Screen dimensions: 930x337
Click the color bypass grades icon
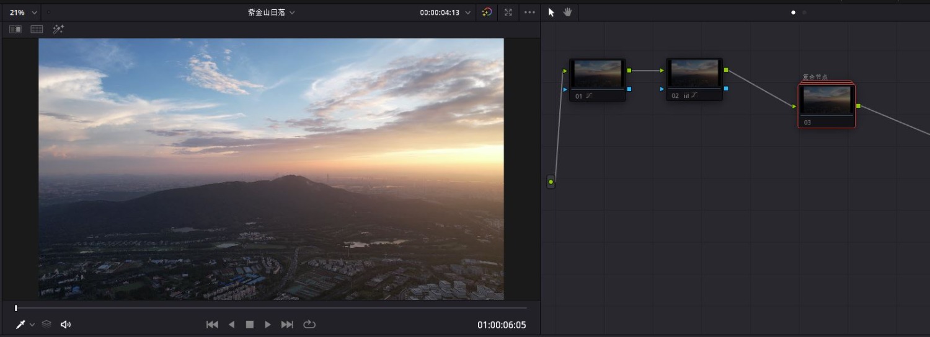coord(487,12)
